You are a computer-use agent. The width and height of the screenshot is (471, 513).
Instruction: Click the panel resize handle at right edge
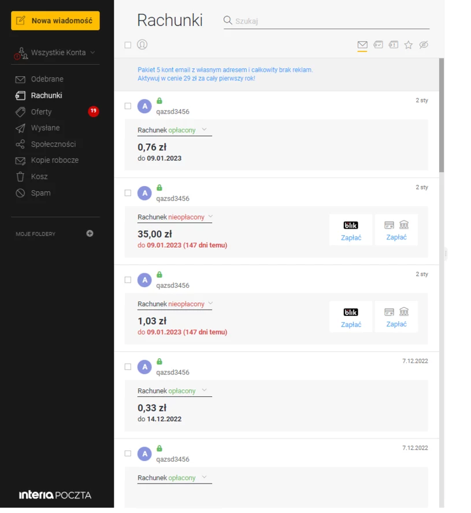[446, 254]
